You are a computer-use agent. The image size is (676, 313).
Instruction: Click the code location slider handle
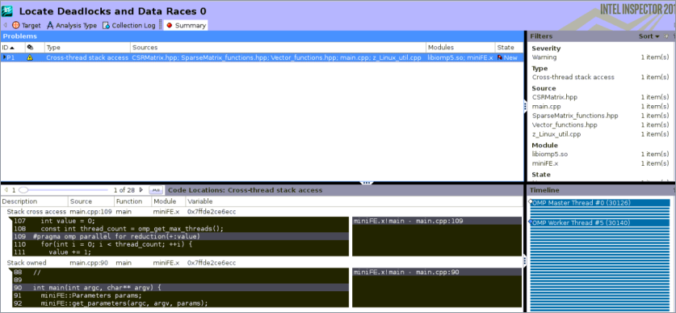pyautogui.click(x=23, y=190)
